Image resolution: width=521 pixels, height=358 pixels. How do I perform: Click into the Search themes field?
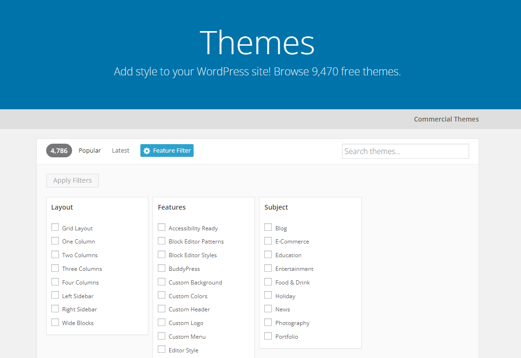pos(405,151)
